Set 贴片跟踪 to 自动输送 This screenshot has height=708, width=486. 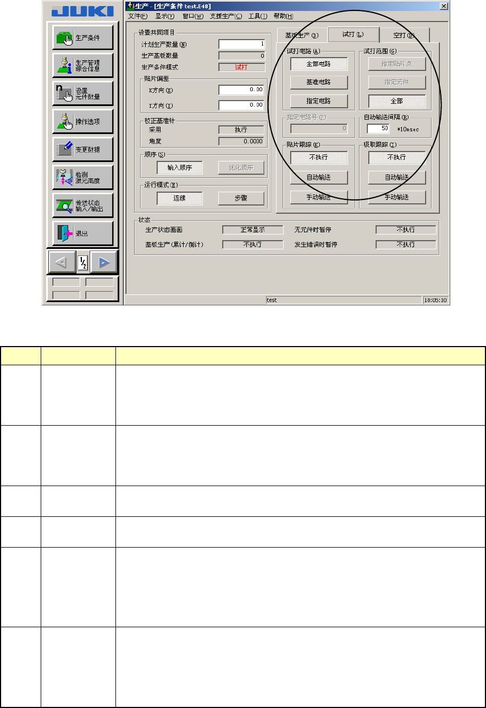[x=319, y=177]
